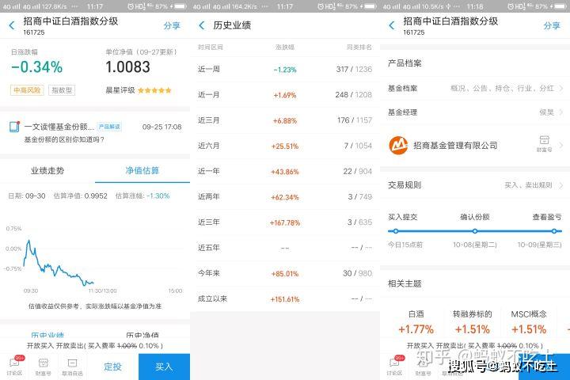Screen dimensions: 570x380
Task: Tap the 产品解读 tag
Action: (x=109, y=127)
